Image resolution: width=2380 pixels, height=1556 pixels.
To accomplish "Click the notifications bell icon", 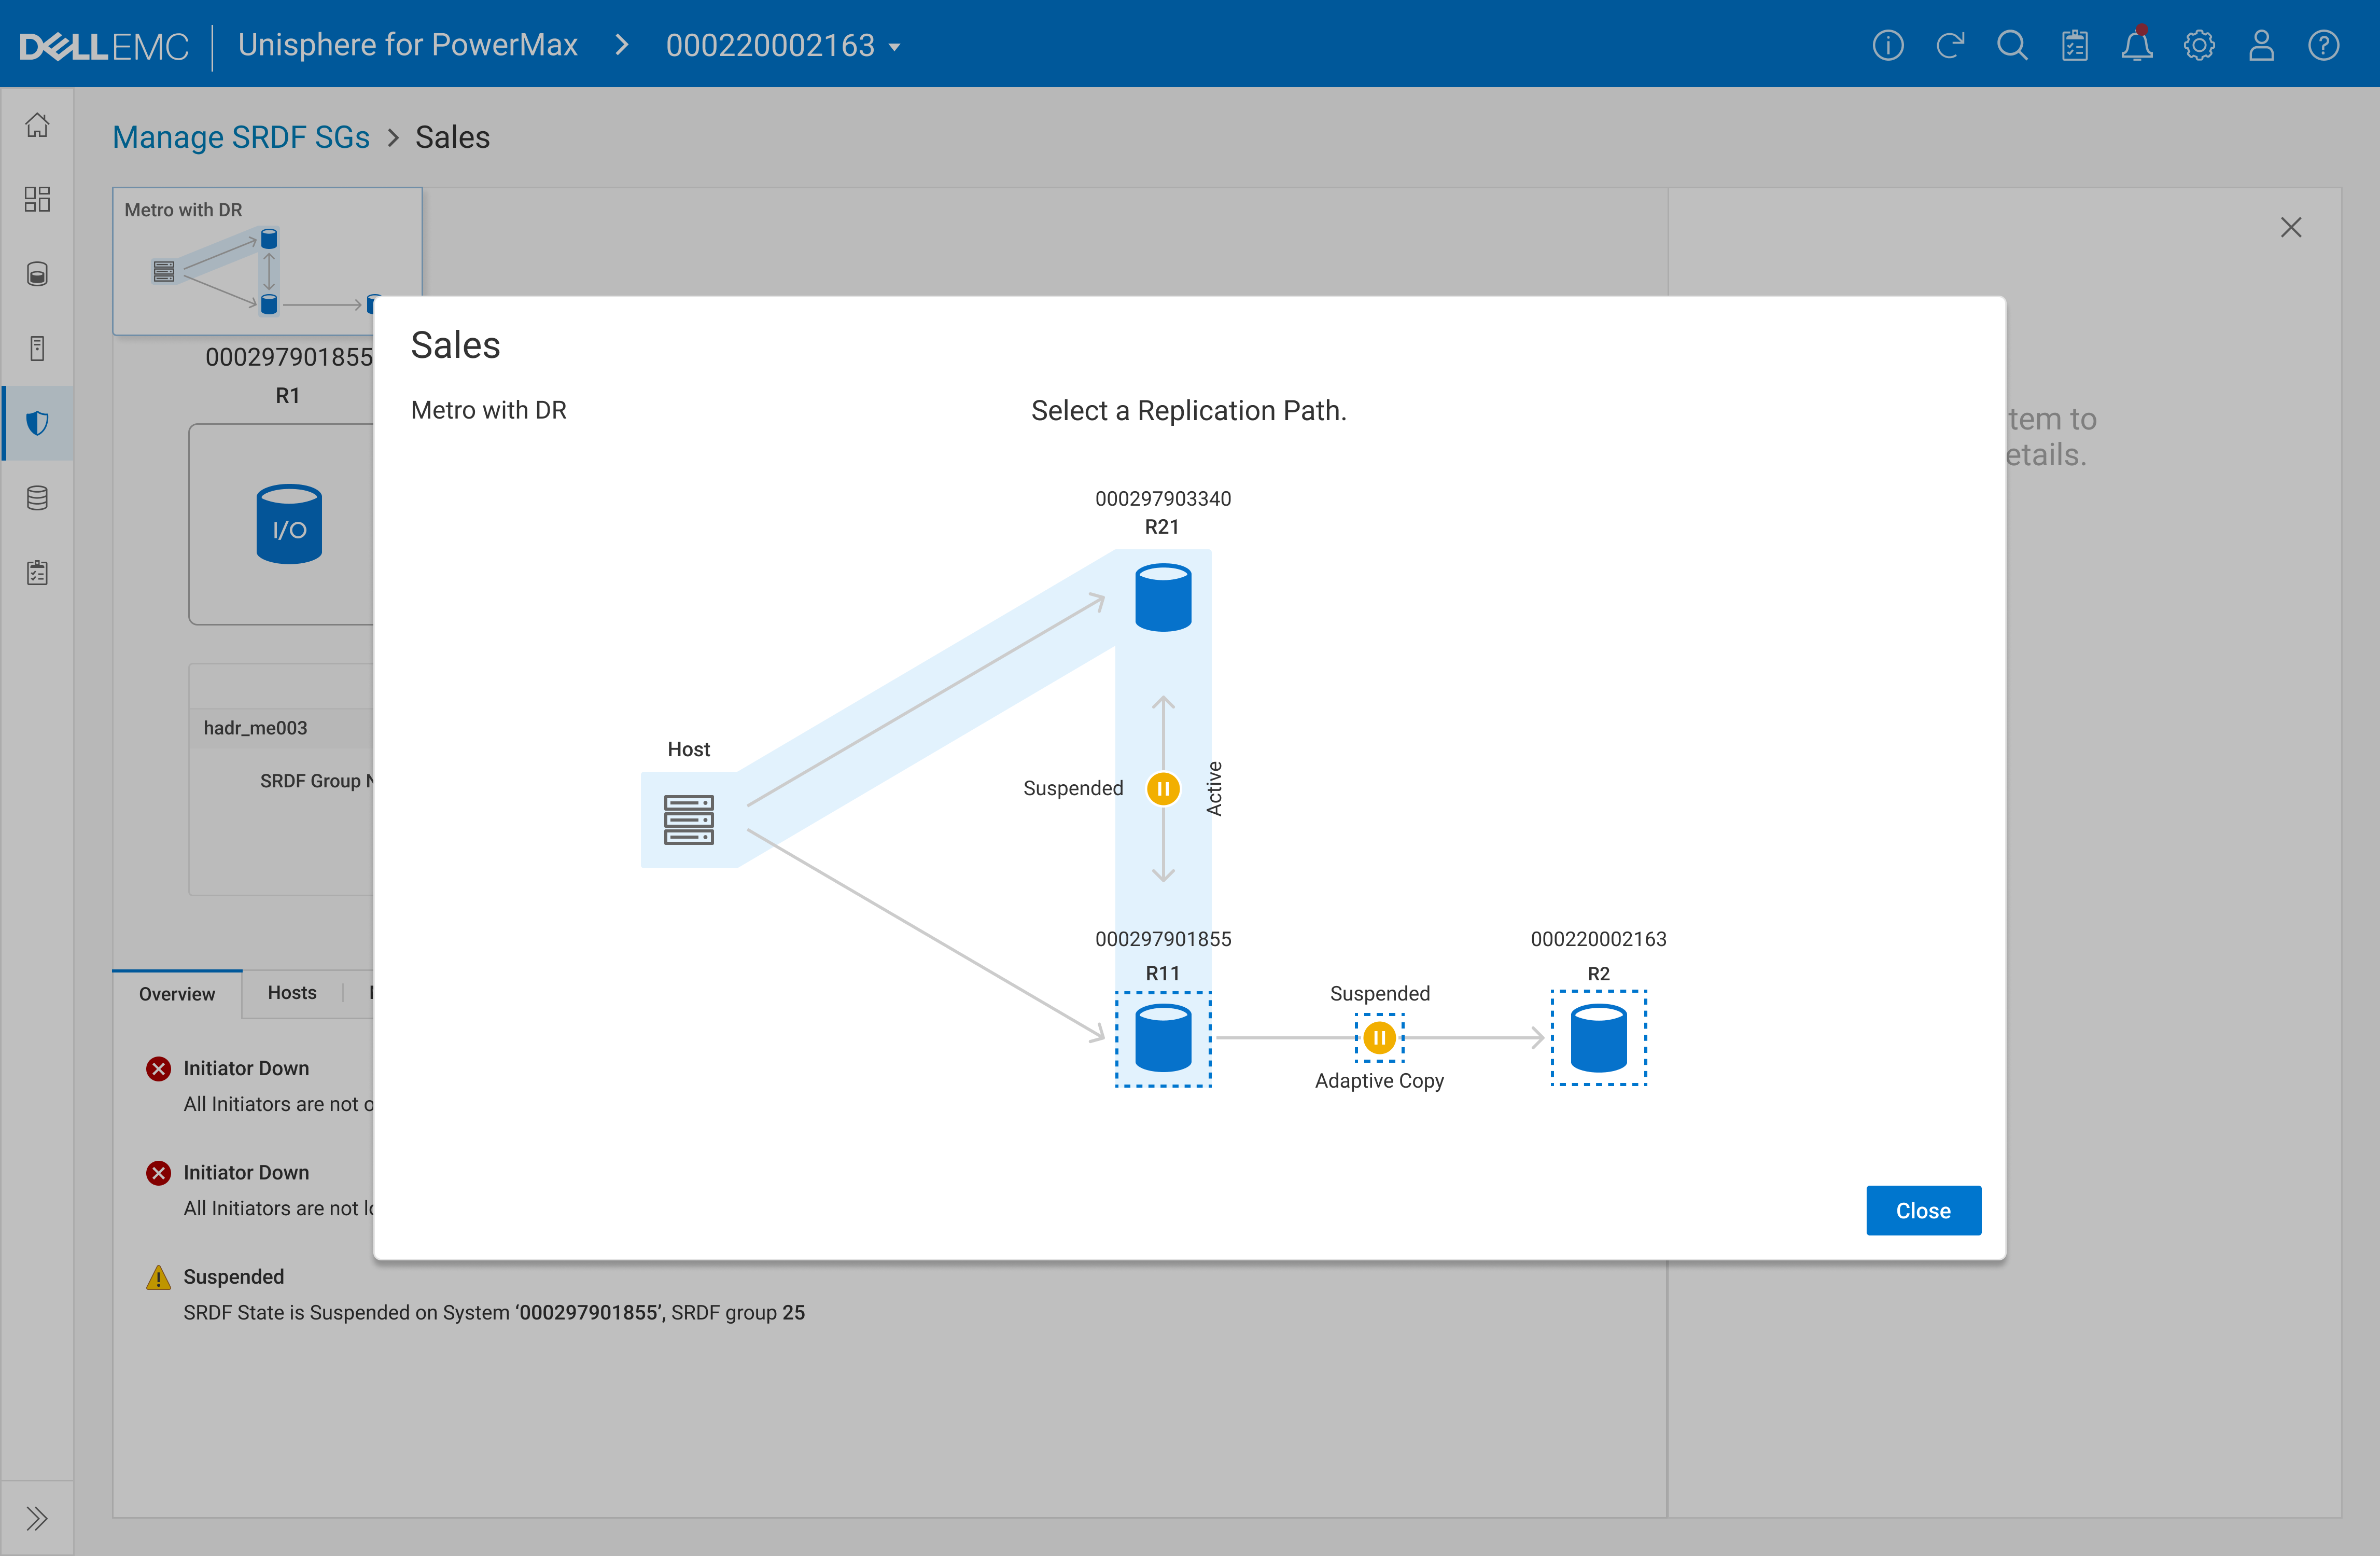I will (x=2137, y=45).
